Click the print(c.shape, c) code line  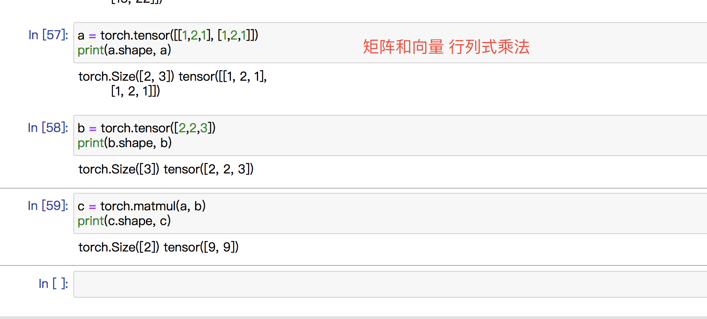[x=124, y=221]
